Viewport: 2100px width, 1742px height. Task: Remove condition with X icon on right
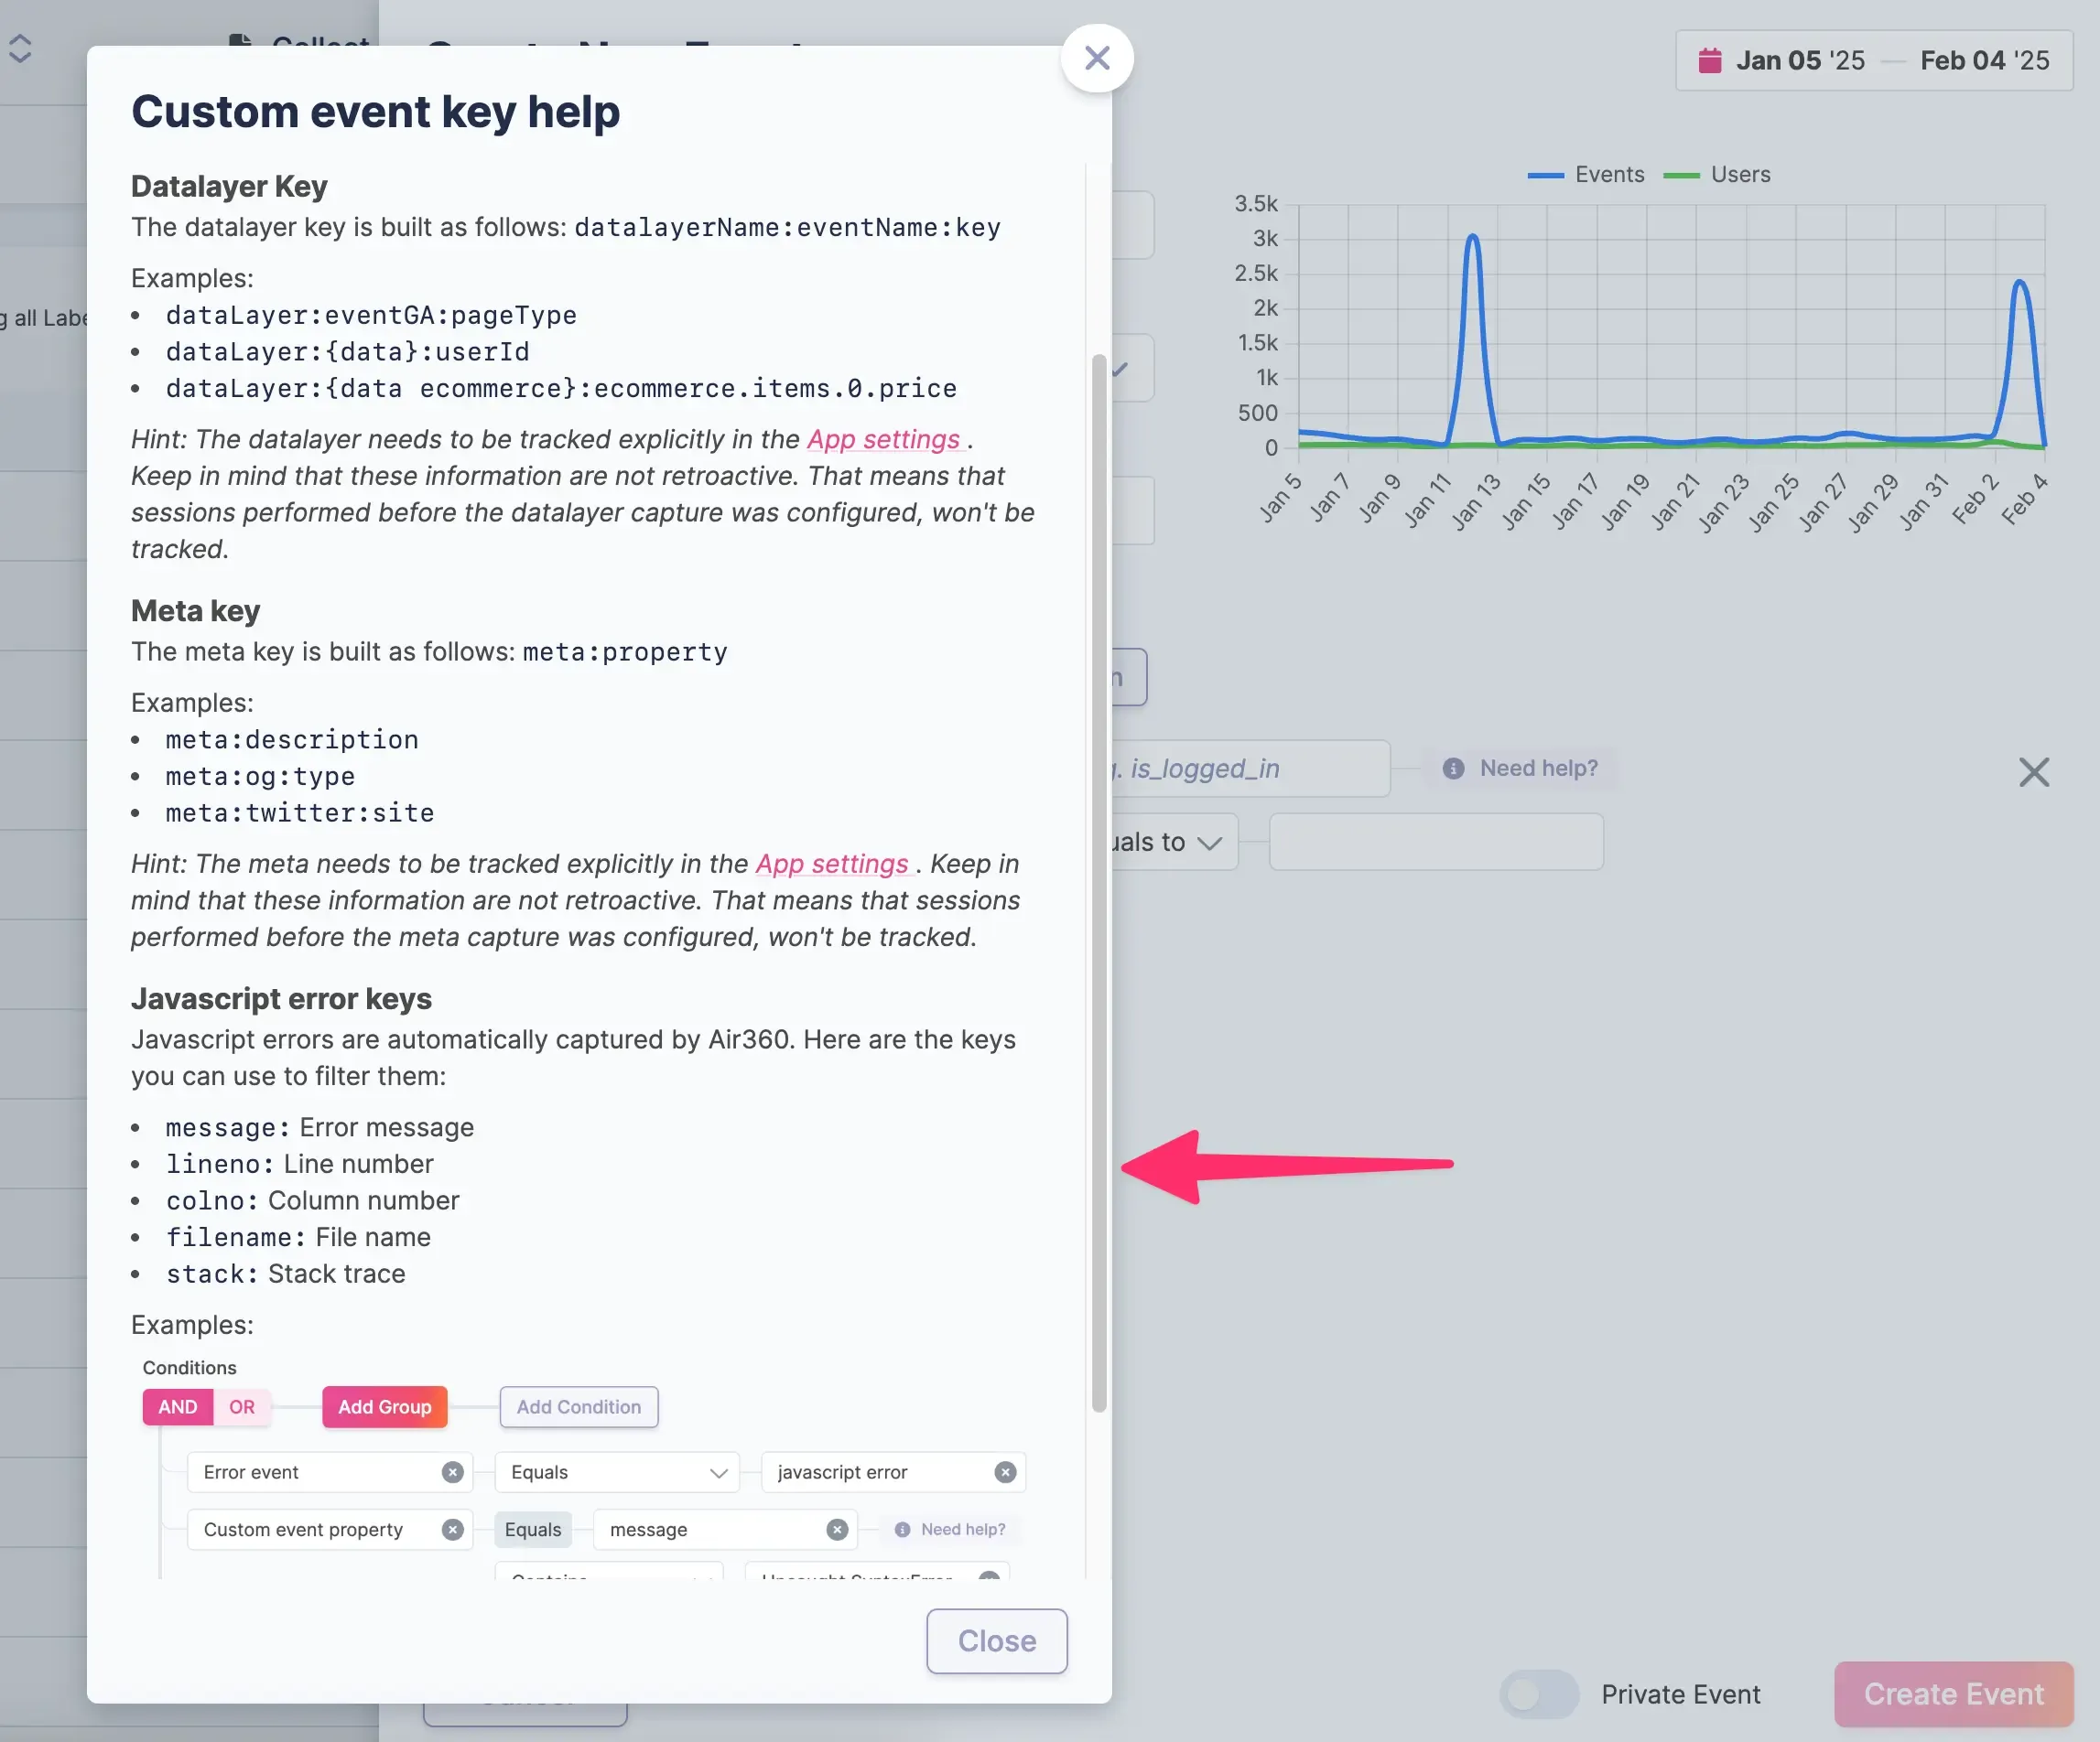2033,771
